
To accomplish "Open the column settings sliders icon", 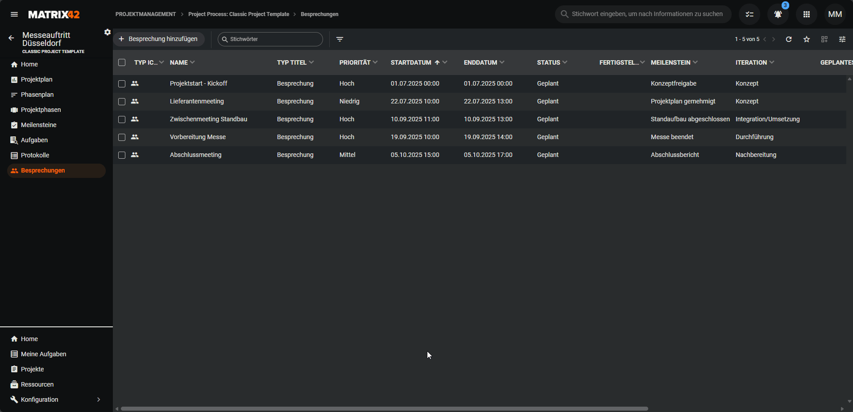I will [842, 39].
